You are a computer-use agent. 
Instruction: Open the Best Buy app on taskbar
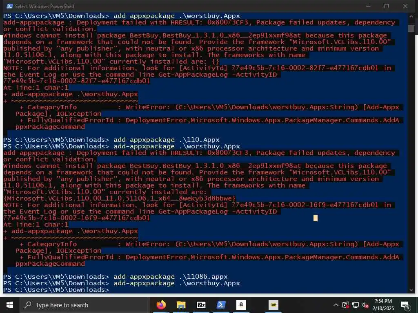[x=273, y=305]
